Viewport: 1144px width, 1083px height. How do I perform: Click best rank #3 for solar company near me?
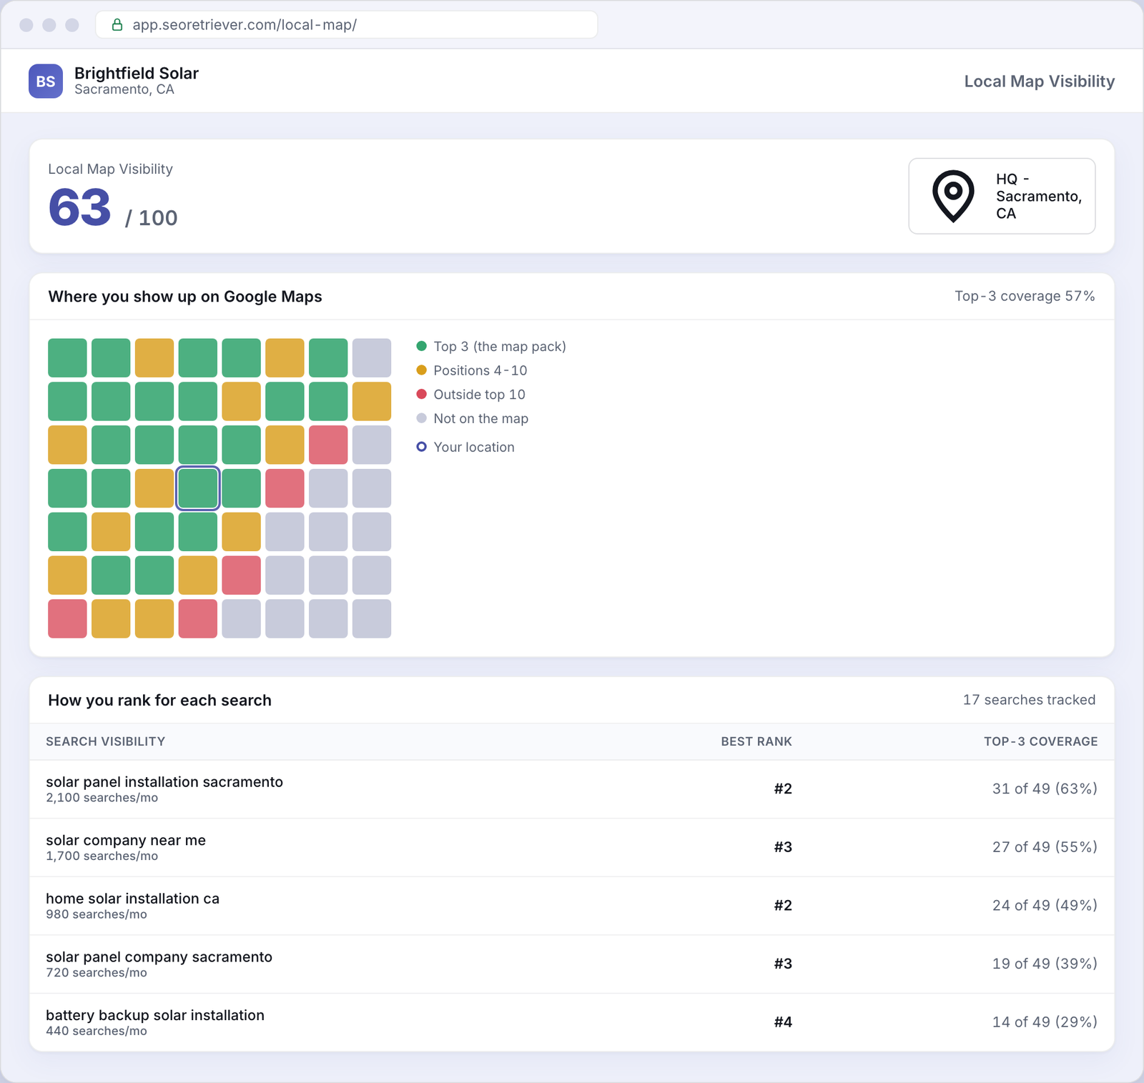tap(783, 847)
